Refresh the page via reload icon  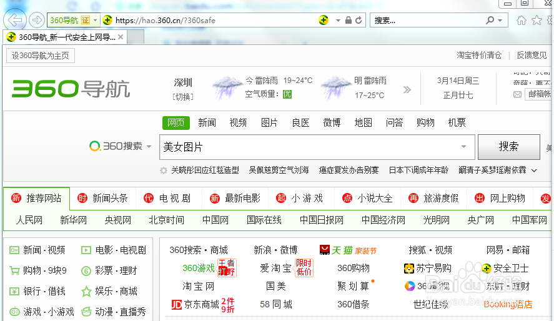point(359,20)
